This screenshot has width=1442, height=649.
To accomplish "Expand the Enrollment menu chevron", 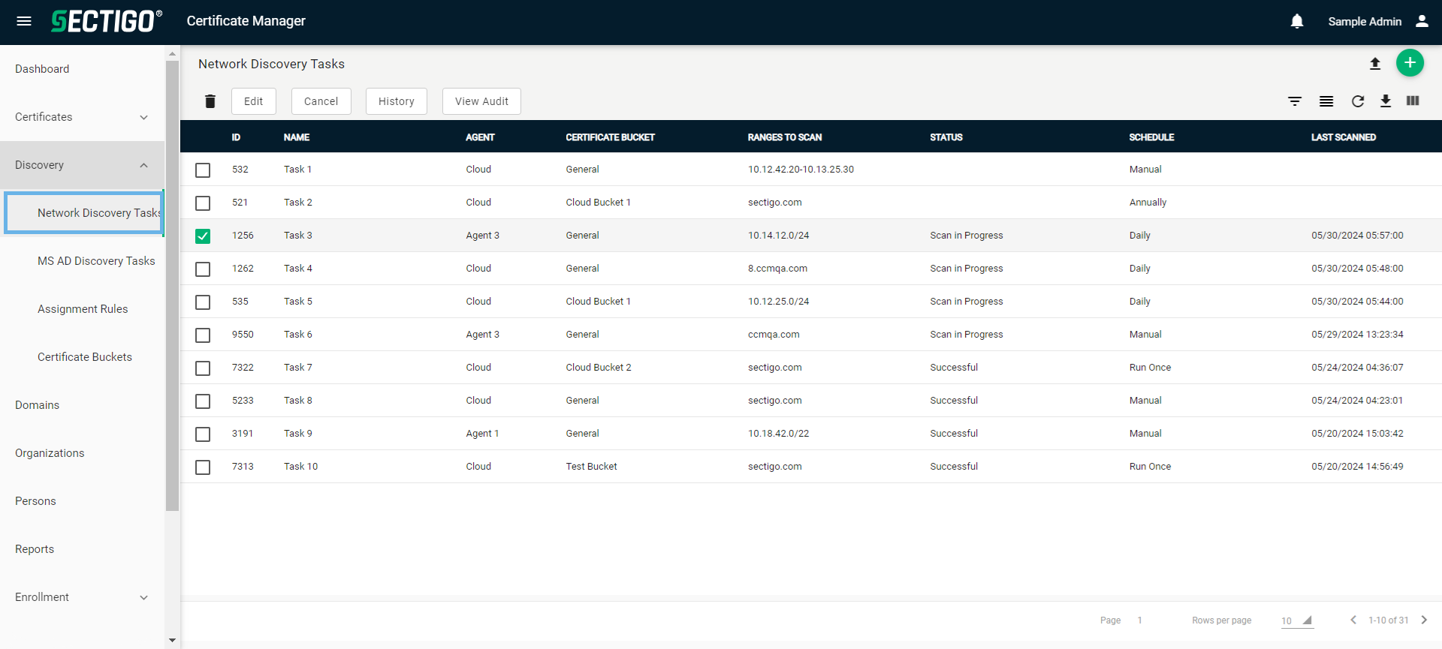I will pos(144,597).
